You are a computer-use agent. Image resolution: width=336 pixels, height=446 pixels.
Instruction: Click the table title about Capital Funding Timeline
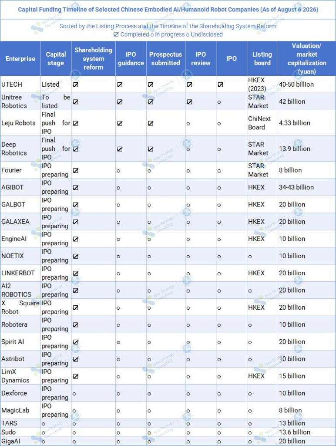[x=168, y=10]
